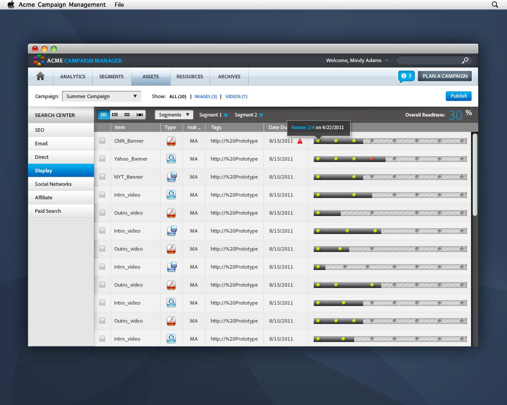Click the table vertical scrollbar thumb
The image size is (507, 405).
475,175
